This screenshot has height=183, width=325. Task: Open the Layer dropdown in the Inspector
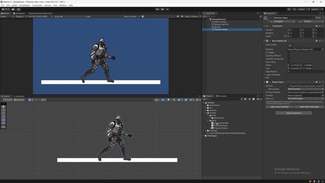314,21
